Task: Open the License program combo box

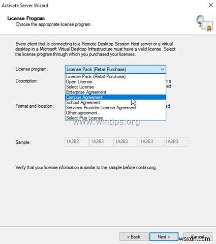Action: (x=115, y=69)
